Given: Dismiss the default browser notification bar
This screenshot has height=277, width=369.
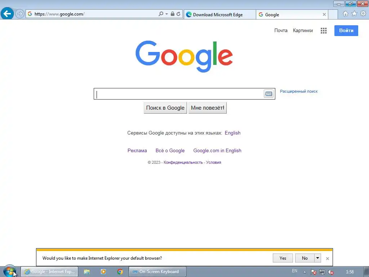Looking at the screenshot, I should point(327,258).
